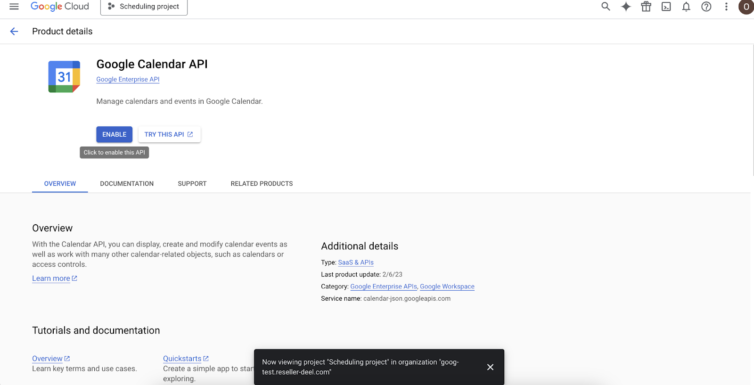Select the Overview tab

(x=60, y=184)
